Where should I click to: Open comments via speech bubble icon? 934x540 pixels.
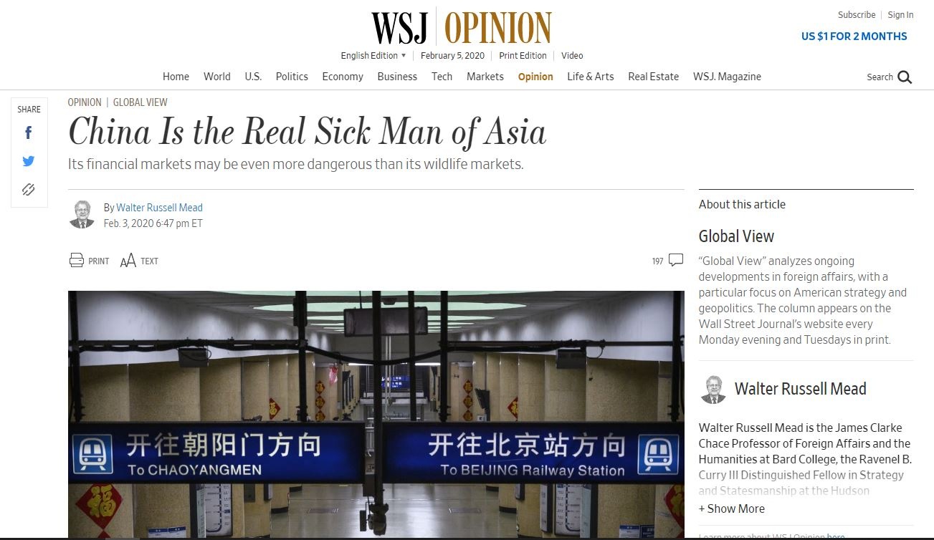(x=676, y=260)
